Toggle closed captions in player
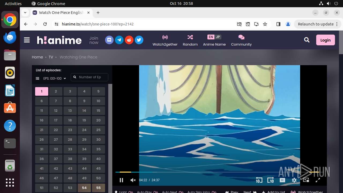Image resolution: width=343 pixels, height=193 pixels. (x=282, y=180)
